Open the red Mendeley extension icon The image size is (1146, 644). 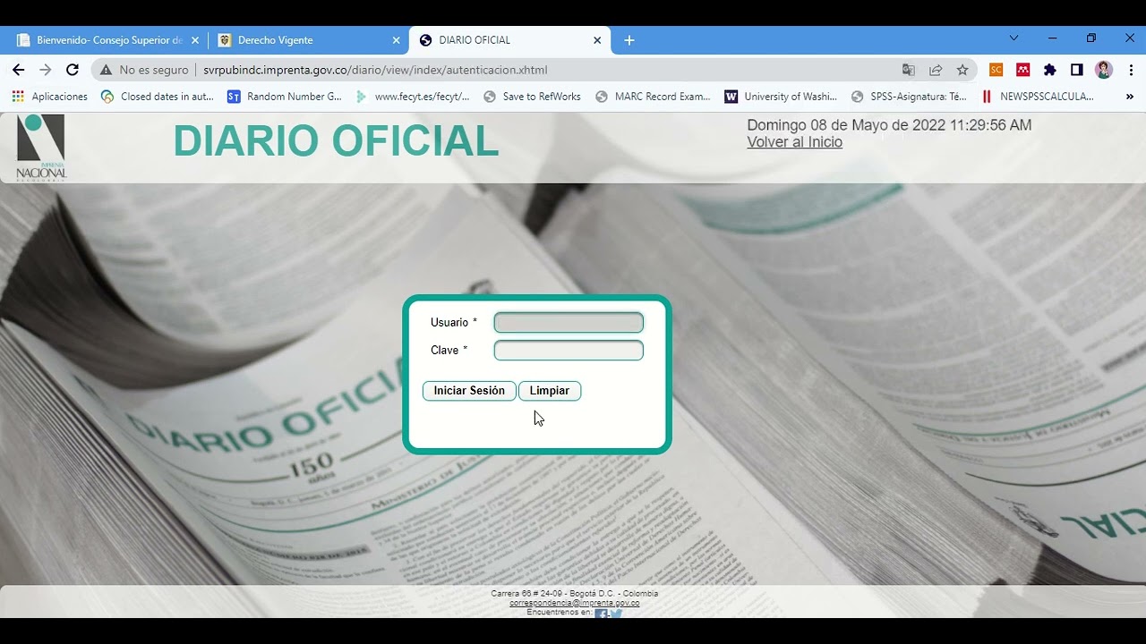[1022, 70]
